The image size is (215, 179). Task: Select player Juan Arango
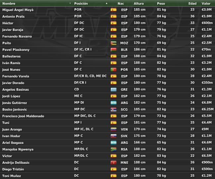(12, 130)
